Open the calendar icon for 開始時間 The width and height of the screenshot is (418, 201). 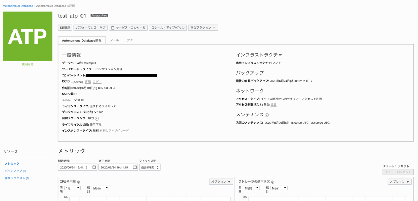click(94, 167)
